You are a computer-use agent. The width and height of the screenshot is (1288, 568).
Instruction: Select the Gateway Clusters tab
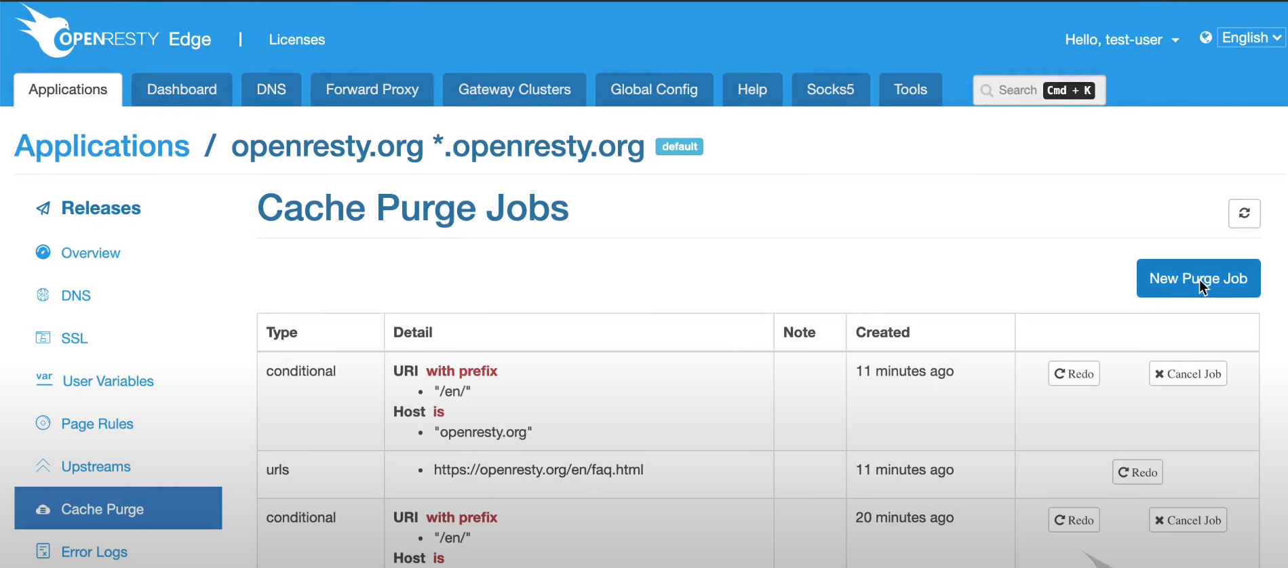click(515, 89)
